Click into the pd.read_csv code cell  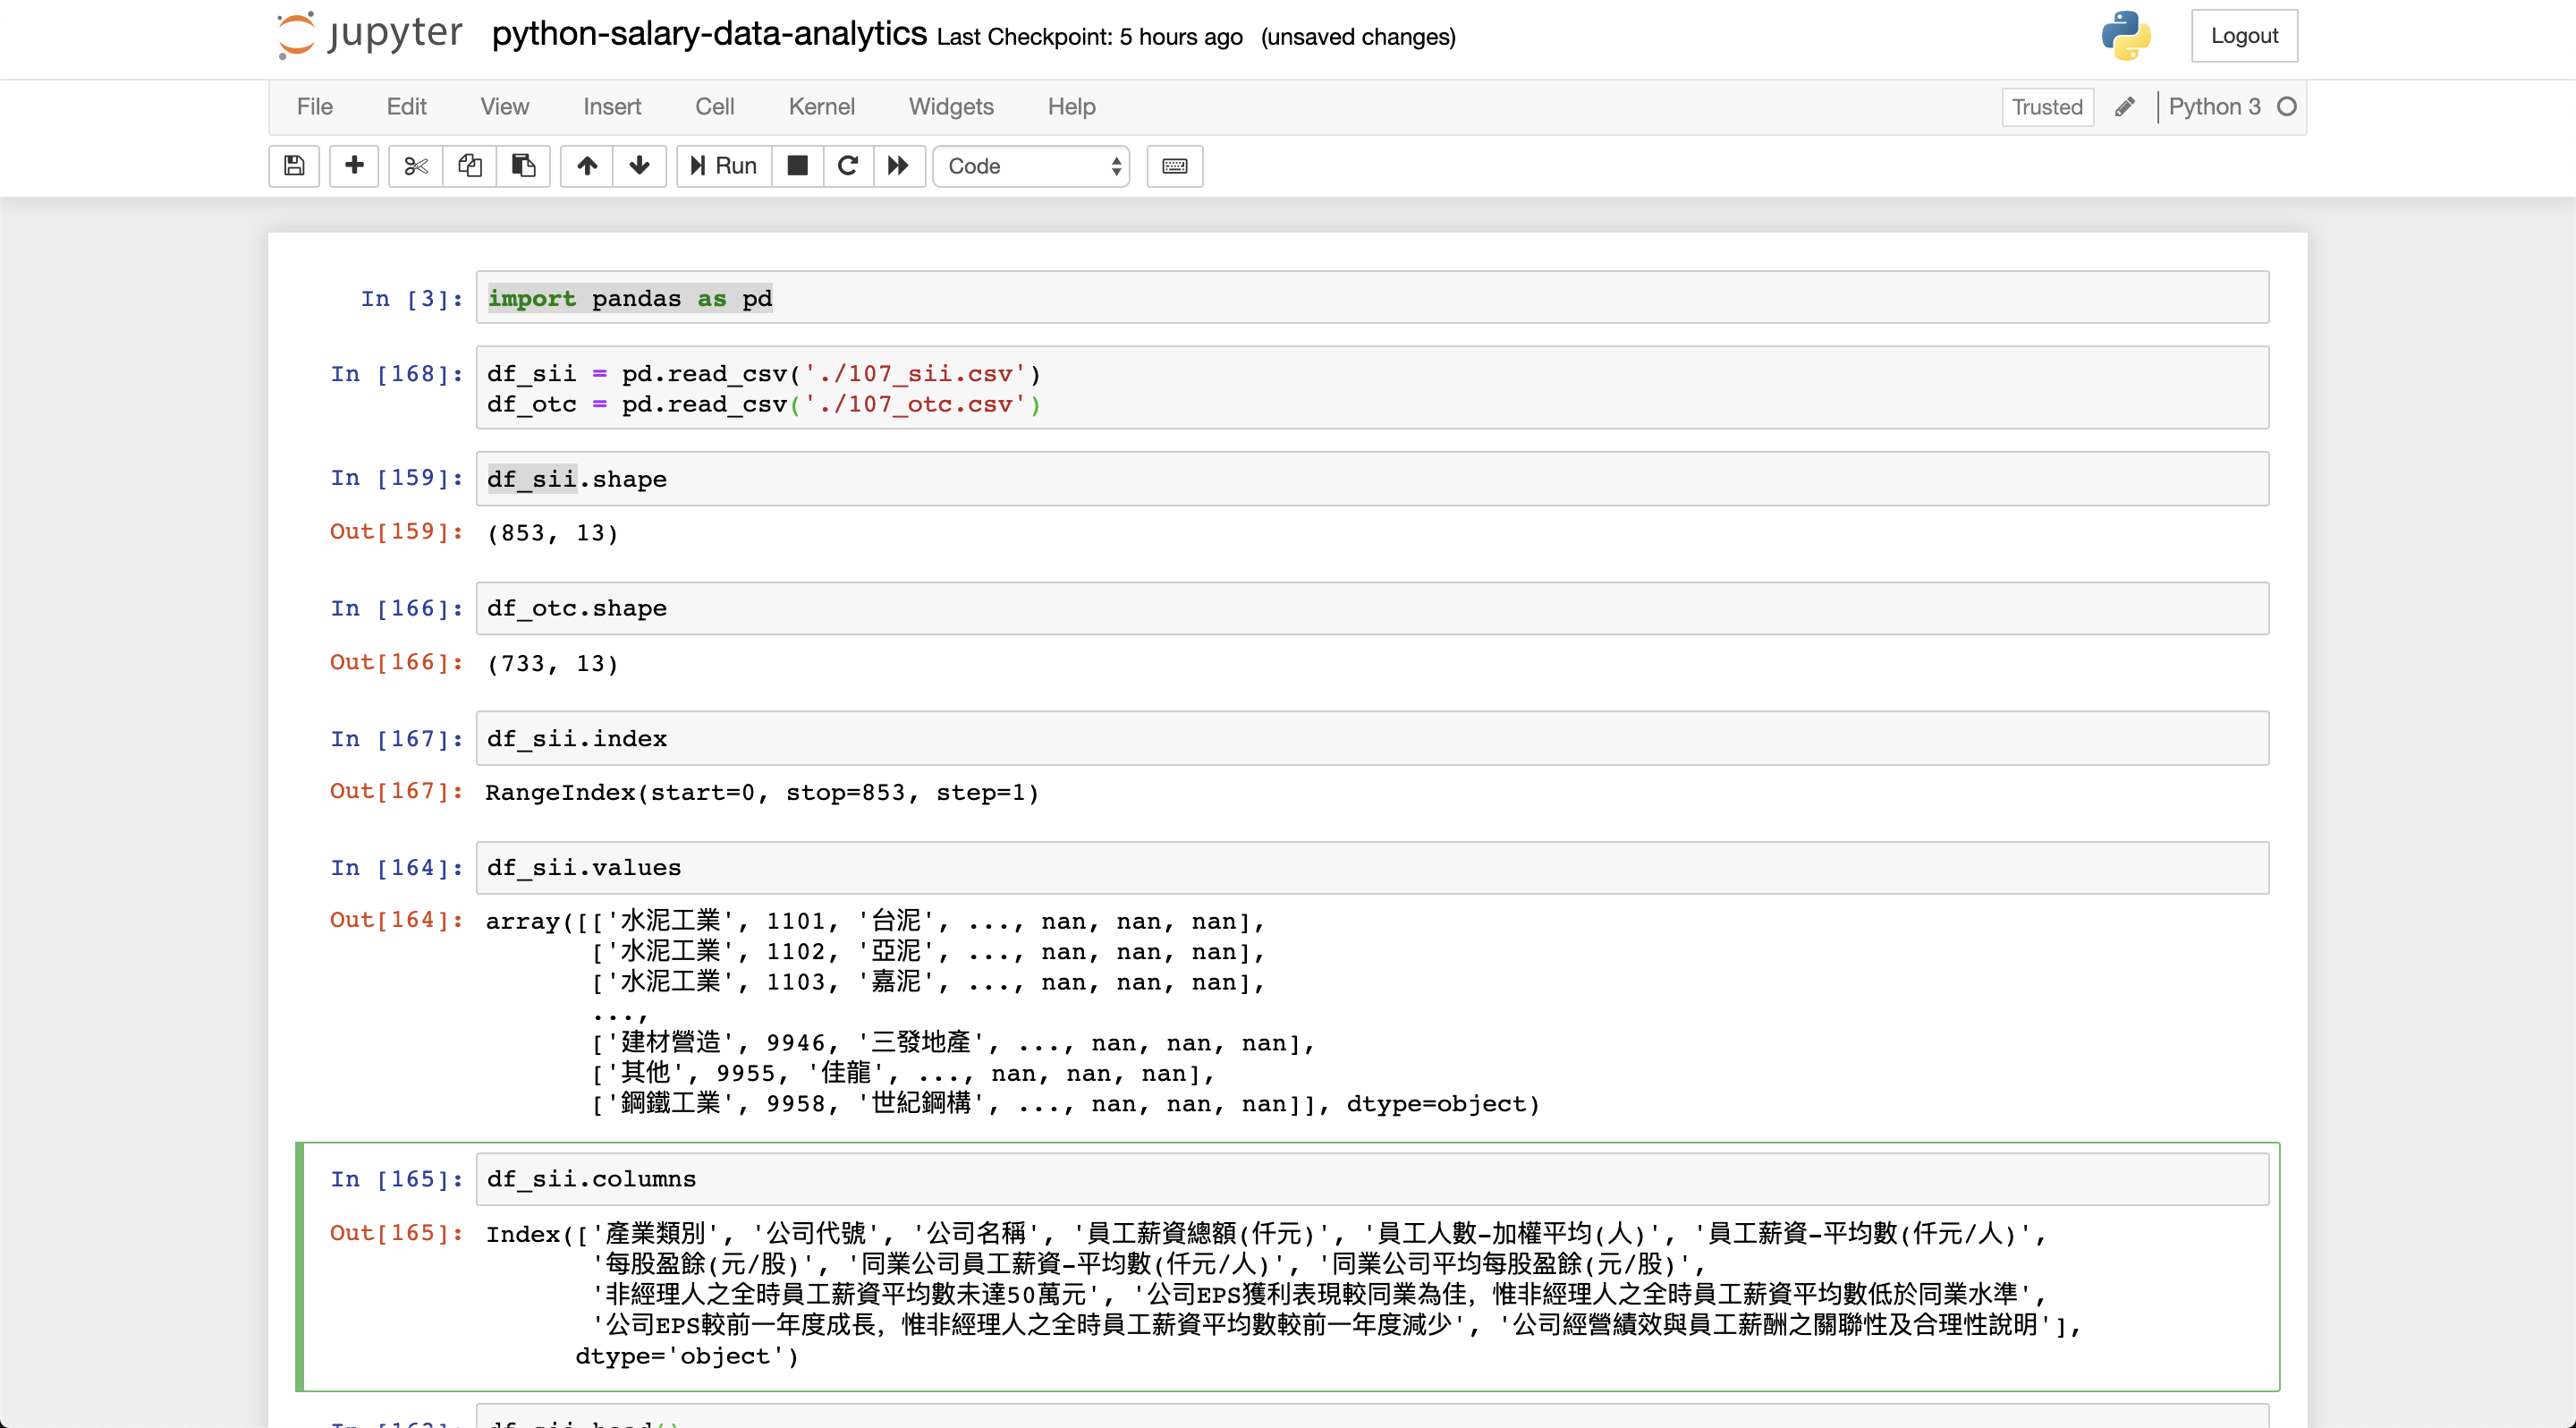(1372, 388)
